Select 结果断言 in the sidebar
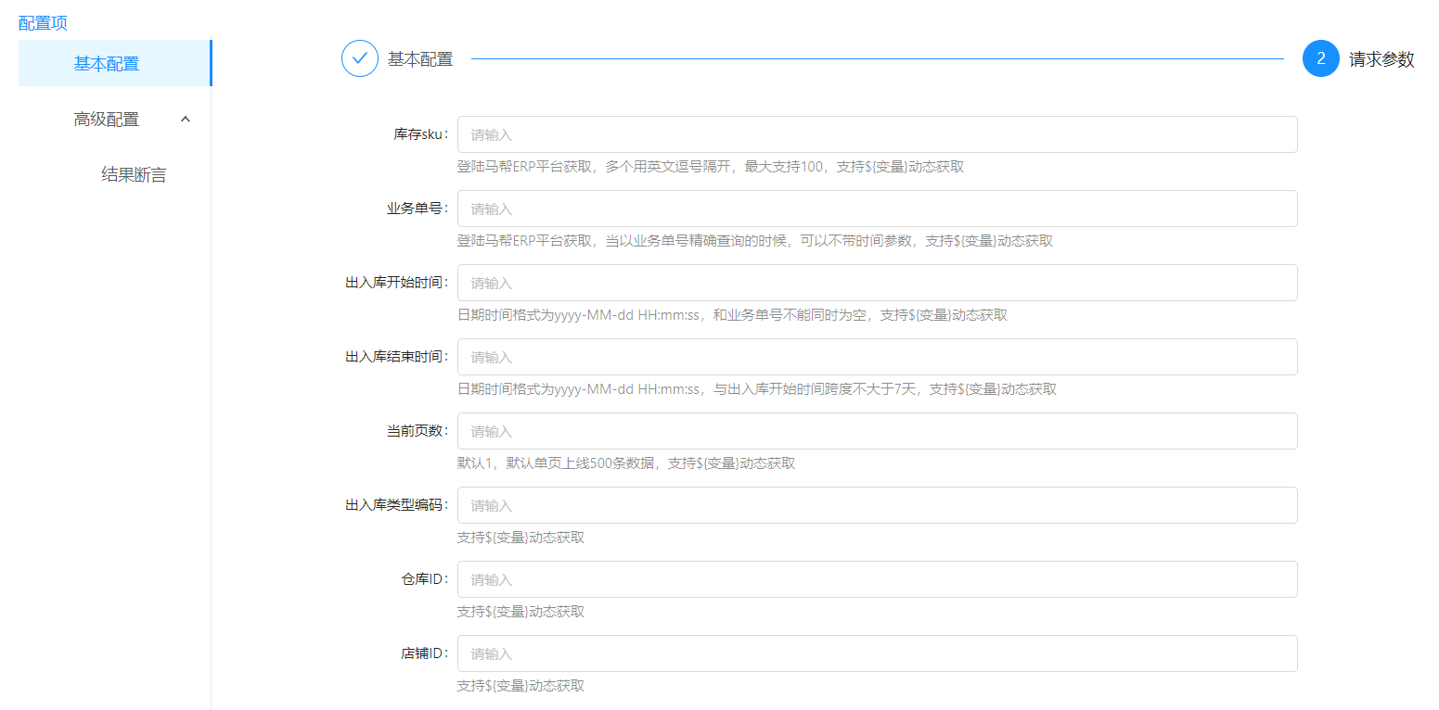1439x710 pixels. [134, 175]
